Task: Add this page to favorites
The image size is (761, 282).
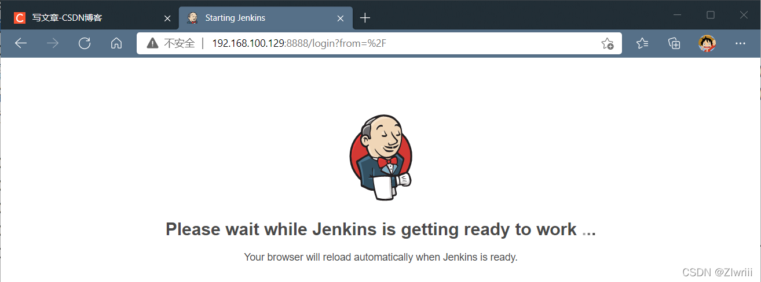Action: 607,43
